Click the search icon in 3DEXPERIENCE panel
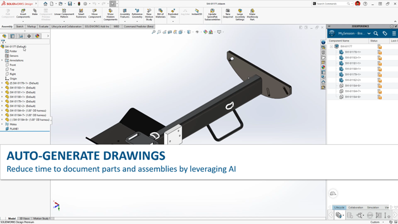Viewport: 398px width, 224px height. coord(376,33)
